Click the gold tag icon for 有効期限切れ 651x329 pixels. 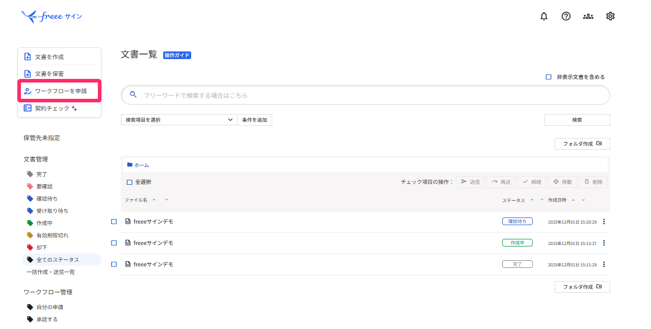(x=30, y=235)
